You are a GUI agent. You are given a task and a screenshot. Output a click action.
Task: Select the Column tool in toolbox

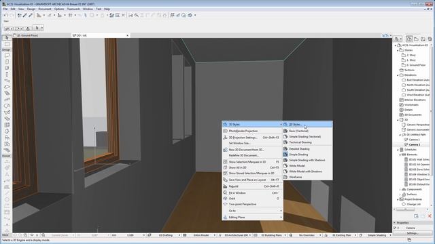pos(7,75)
